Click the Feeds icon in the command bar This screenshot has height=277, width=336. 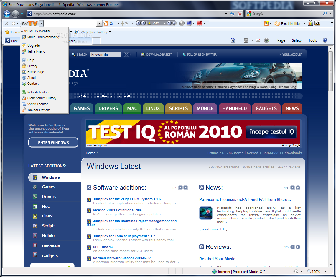[x=246, y=40]
